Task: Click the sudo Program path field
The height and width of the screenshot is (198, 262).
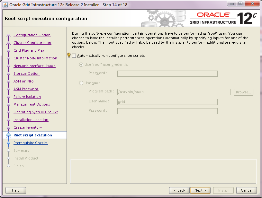Action: point(174,92)
